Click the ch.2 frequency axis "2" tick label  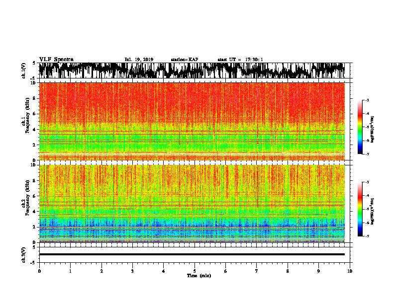click(x=35, y=227)
